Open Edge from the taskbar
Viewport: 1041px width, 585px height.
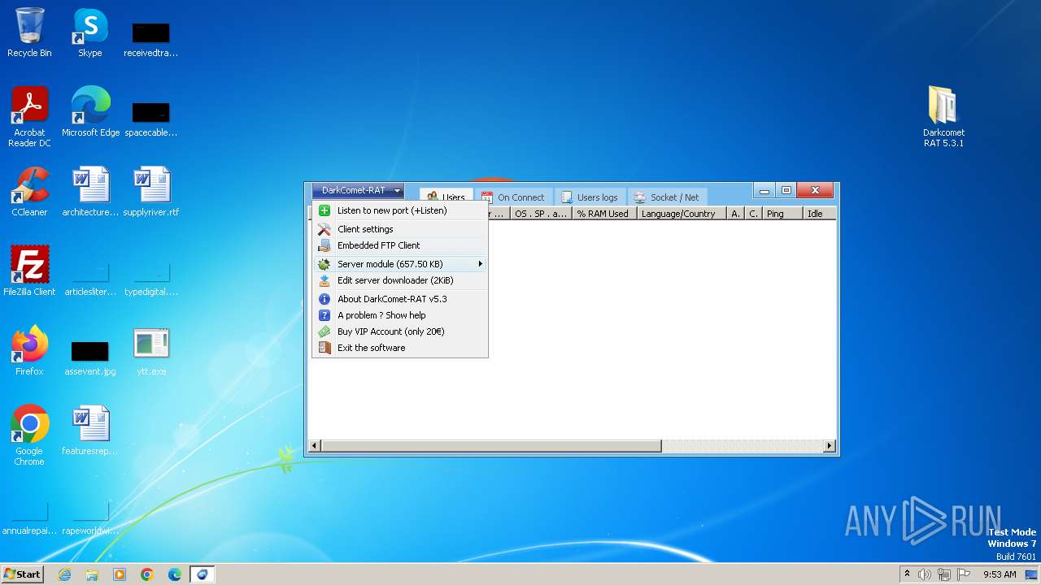(175, 574)
